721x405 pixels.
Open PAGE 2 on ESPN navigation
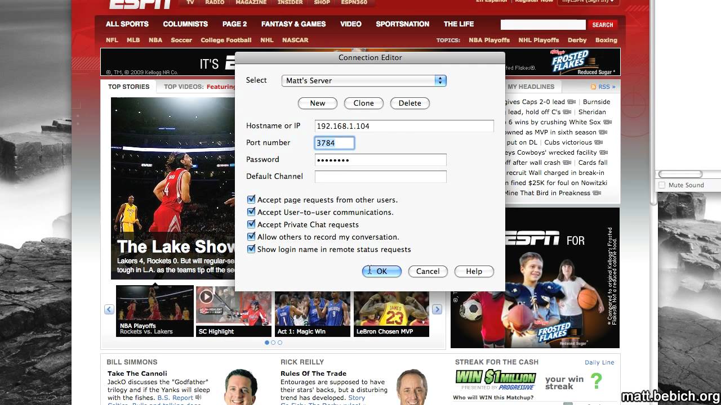coord(234,24)
